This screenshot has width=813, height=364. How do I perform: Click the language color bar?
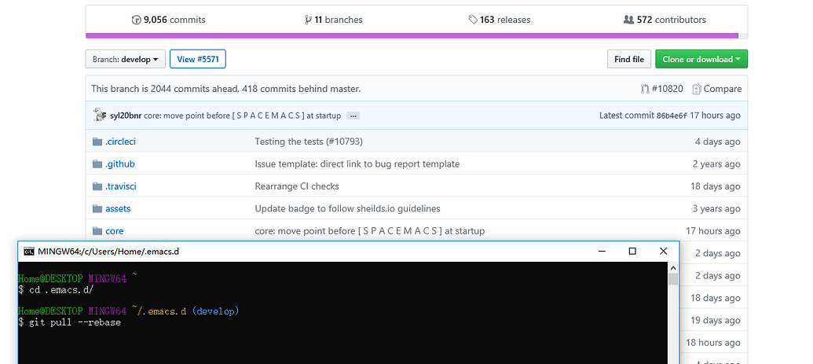(x=412, y=35)
